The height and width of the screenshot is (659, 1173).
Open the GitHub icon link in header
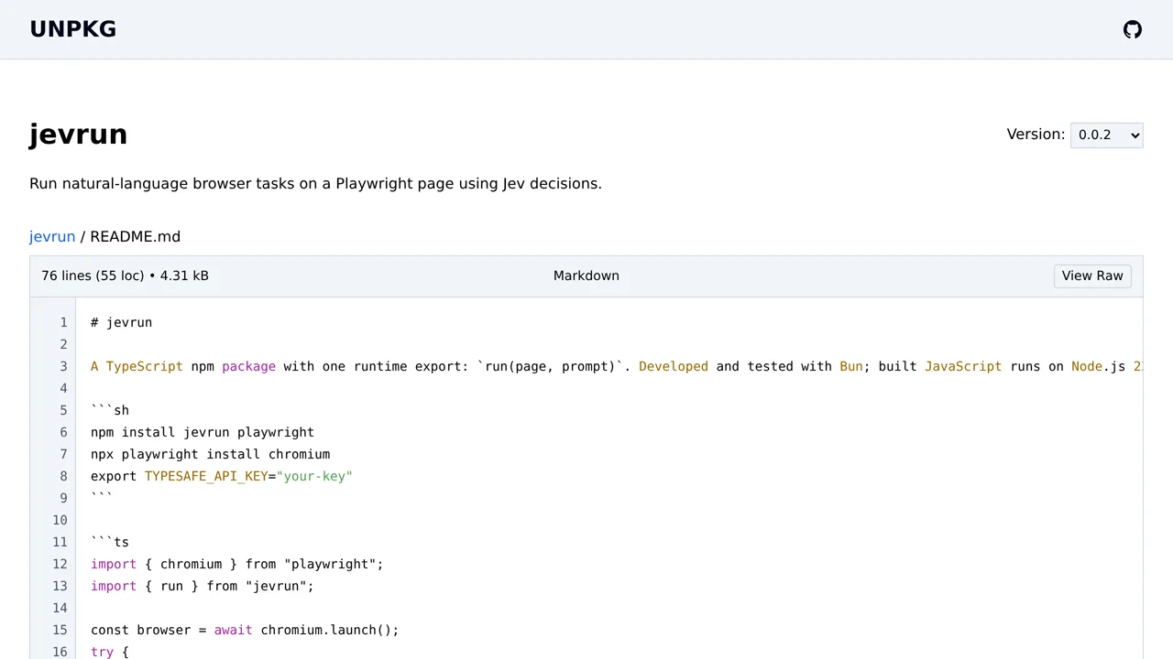(x=1133, y=29)
